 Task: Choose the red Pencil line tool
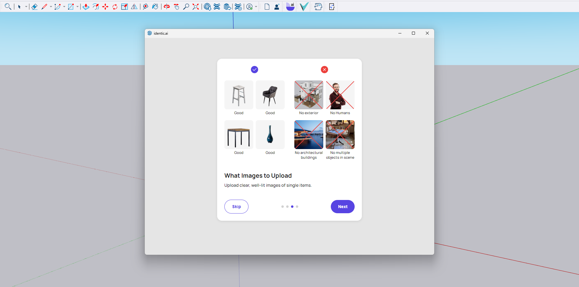pyautogui.click(x=44, y=7)
